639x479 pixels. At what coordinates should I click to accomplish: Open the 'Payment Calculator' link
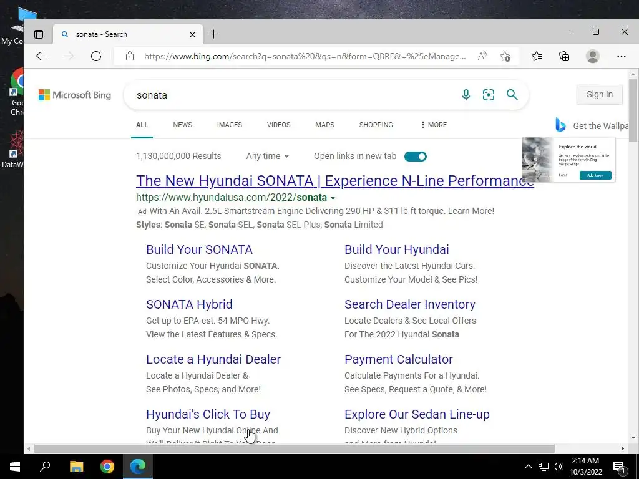pyautogui.click(x=399, y=359)
